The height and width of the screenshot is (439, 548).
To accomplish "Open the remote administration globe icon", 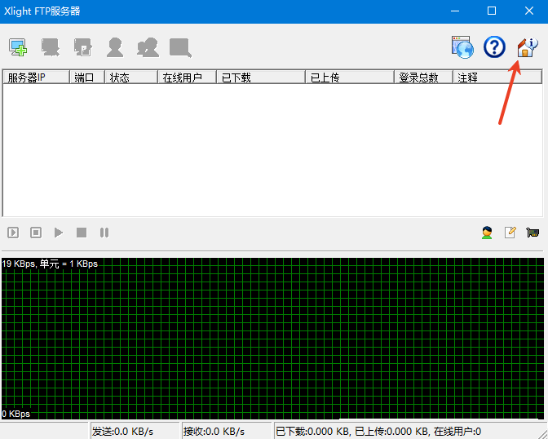I will click(462, 47).
